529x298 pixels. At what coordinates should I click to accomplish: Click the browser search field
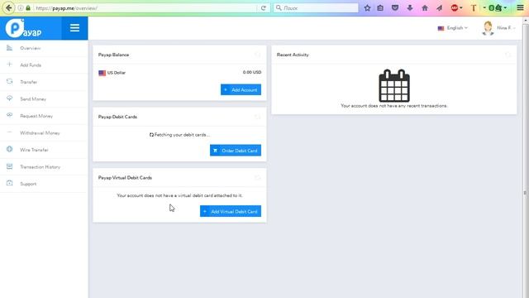click(x=316, y=7)
